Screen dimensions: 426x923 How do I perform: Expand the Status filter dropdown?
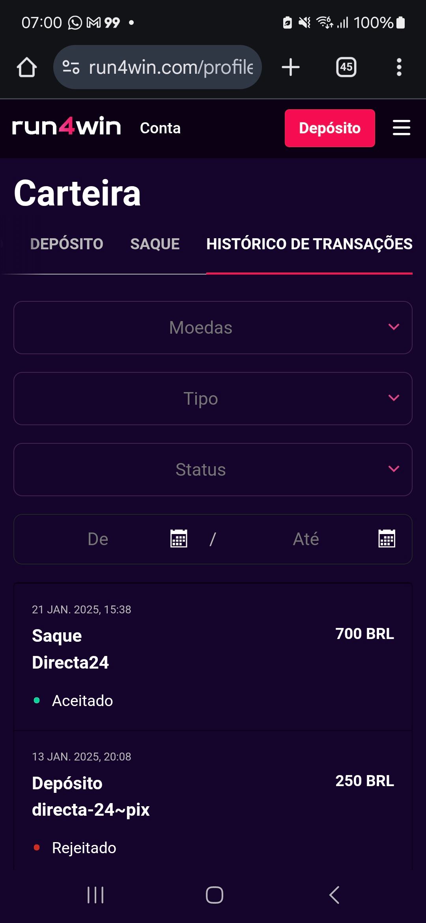click(x=213, y=469)
